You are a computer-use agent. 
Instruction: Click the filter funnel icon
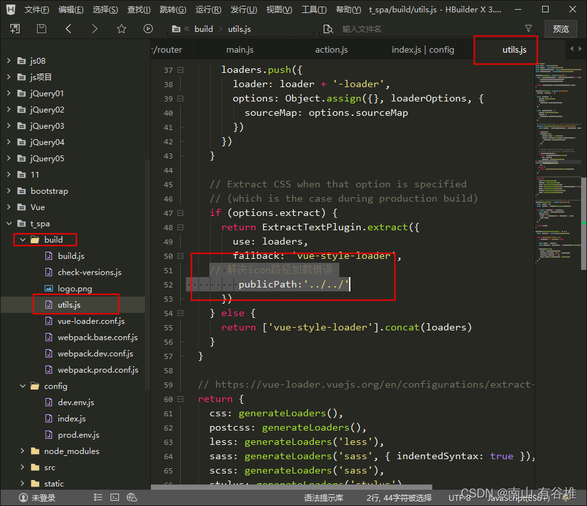(528, 29)
